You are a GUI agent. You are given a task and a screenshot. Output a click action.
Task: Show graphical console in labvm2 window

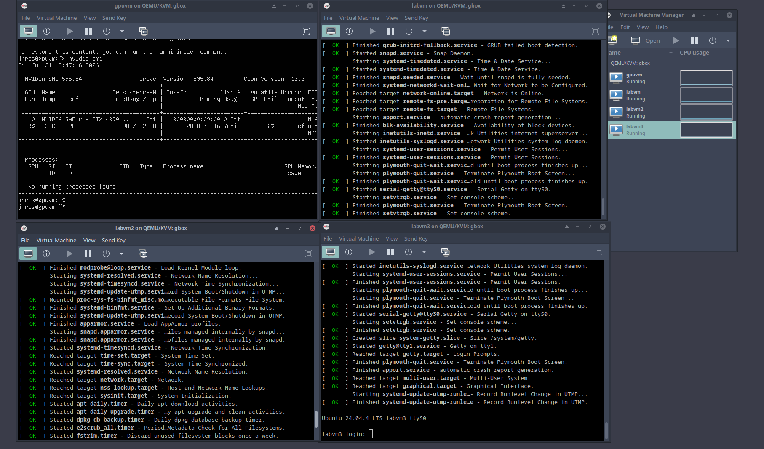[x=28, y=254]
